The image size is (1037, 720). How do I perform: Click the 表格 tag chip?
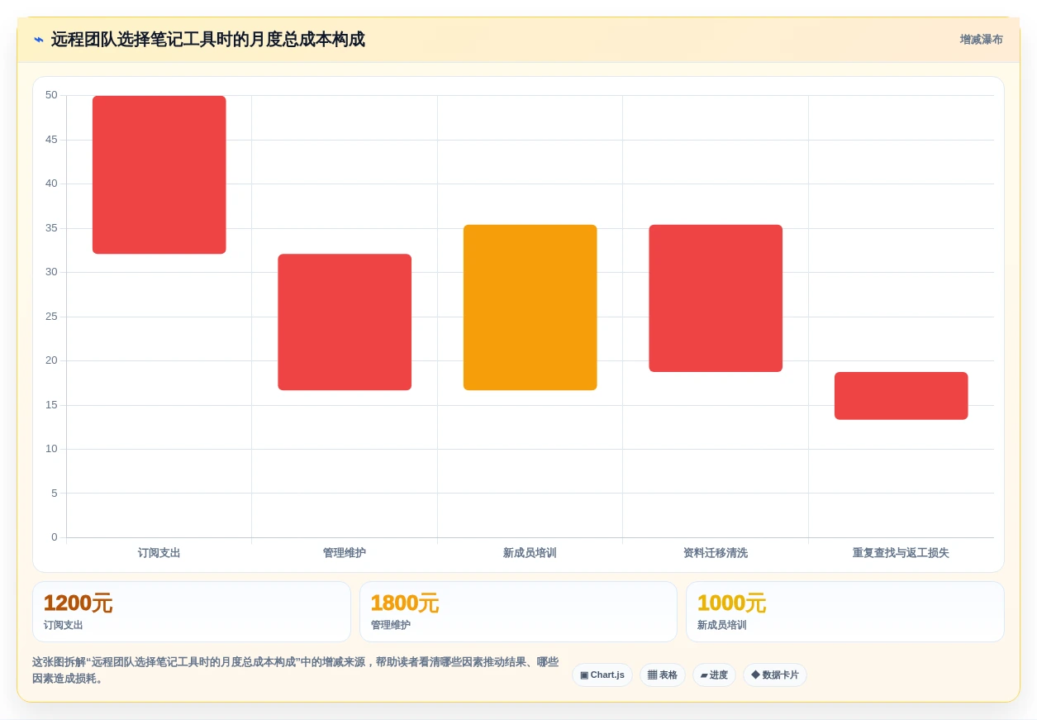663,675
